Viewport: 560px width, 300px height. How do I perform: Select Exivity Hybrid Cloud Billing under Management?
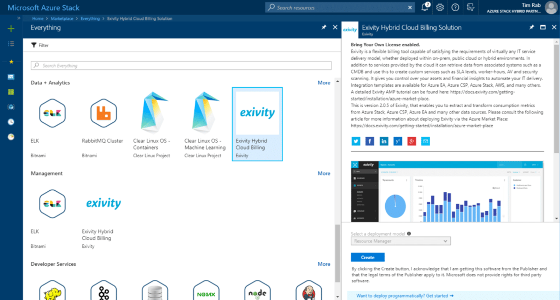tap(103, 215)
